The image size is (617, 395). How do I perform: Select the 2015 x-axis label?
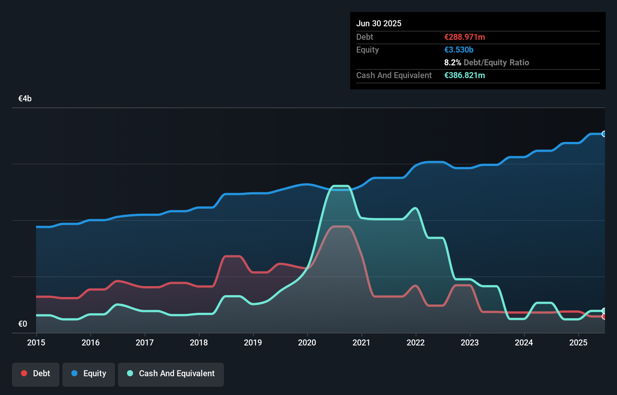(x=36, y=342)
